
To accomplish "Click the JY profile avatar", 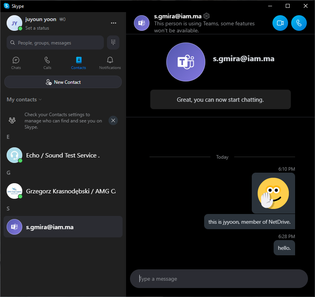I will pos(14,23).
